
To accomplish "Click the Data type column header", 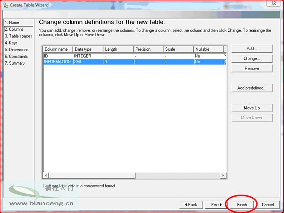I will tap(88, 49).
